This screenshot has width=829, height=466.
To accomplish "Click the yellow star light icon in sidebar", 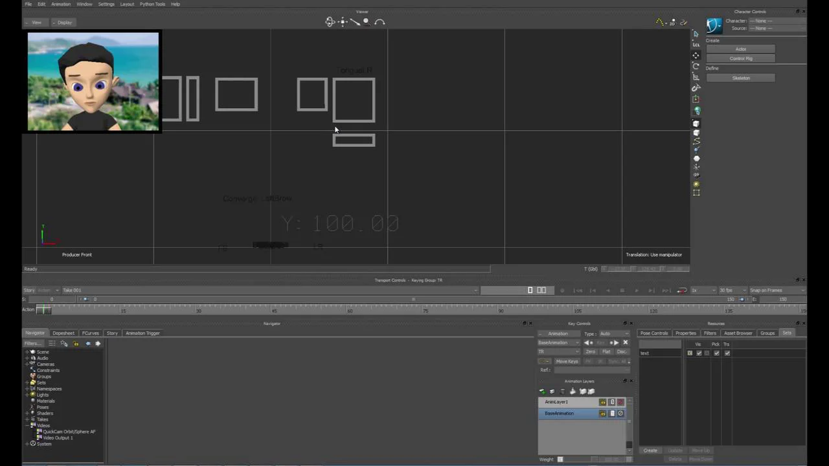I will click(x=697, y=184).
